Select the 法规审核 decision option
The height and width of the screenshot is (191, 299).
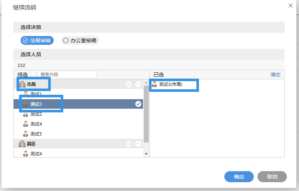coord(37,40)
